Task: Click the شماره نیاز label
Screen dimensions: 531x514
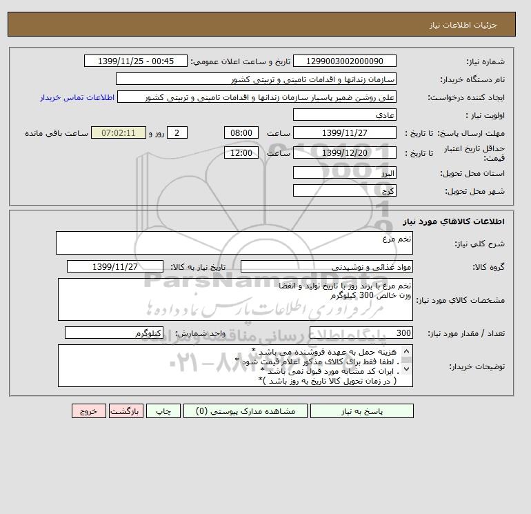Action: (x=485, y=61)
